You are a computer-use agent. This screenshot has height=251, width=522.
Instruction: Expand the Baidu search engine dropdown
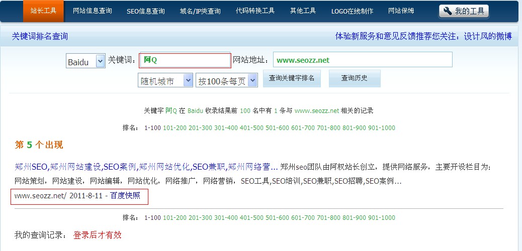point(85,61)
